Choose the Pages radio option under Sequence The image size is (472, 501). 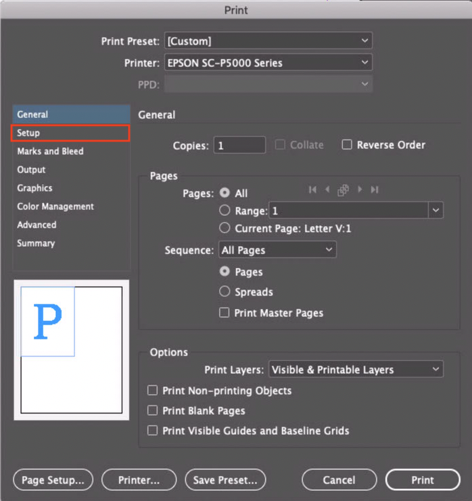[x=225, y=271]
